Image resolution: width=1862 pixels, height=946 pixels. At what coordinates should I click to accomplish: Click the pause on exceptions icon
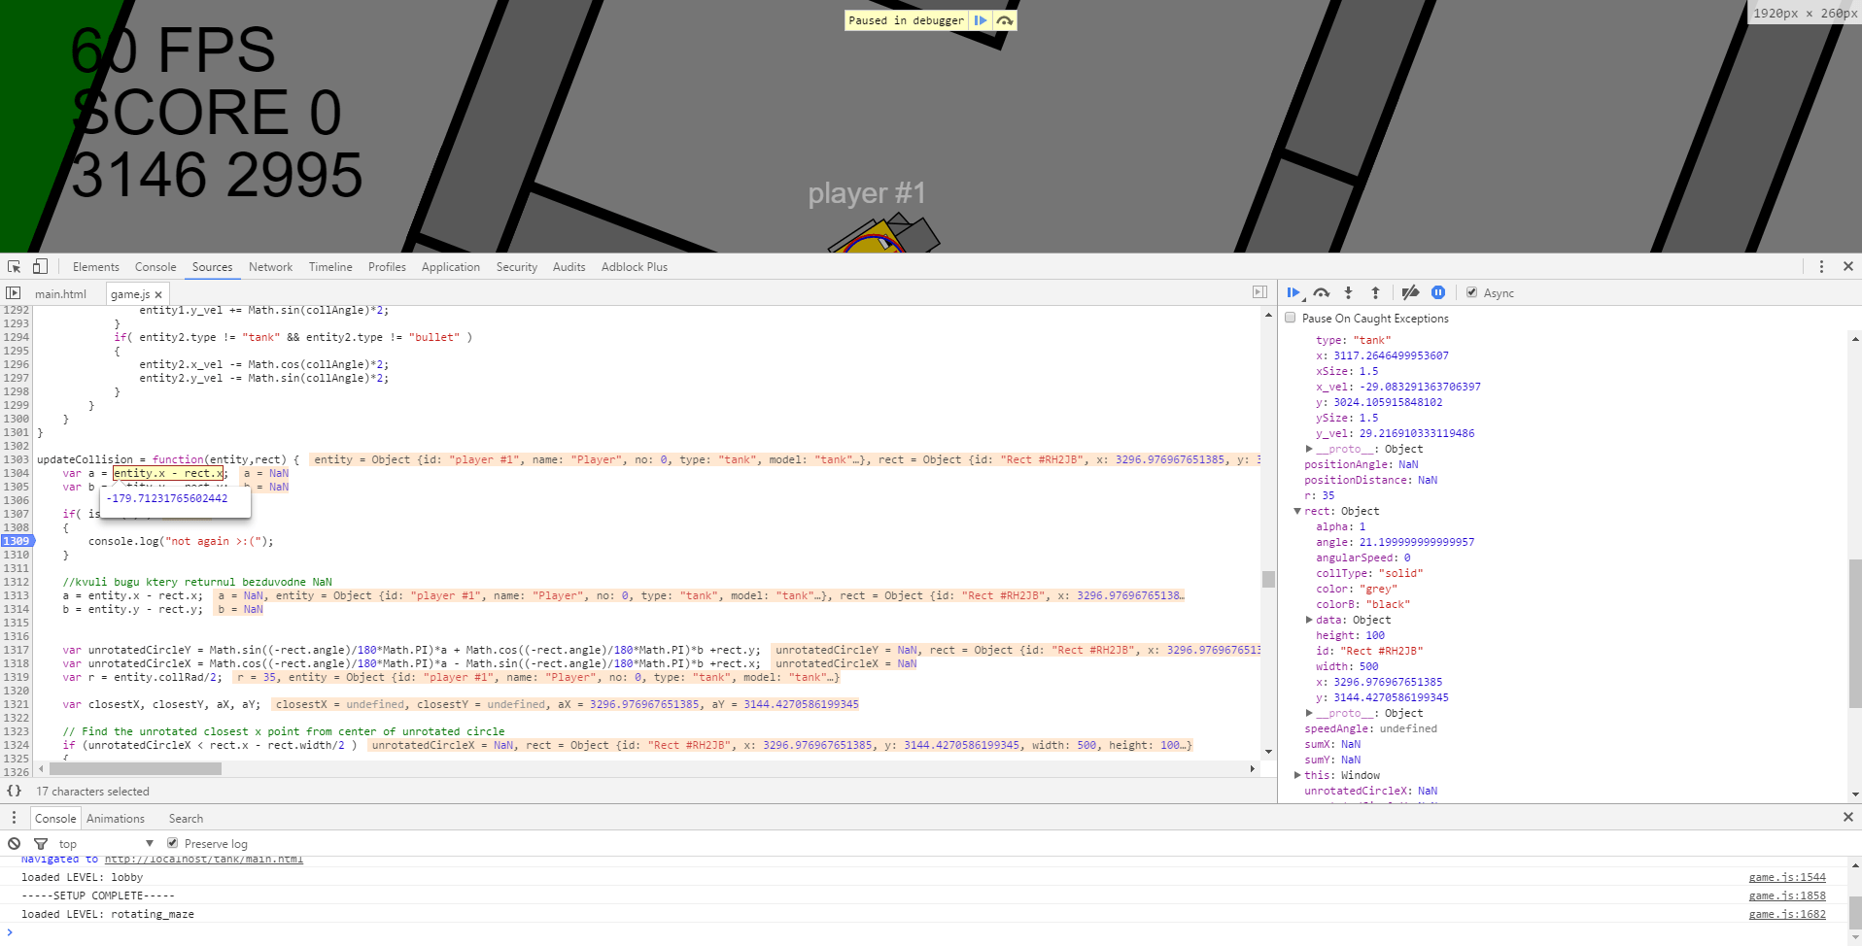(x=1438, y=292)
